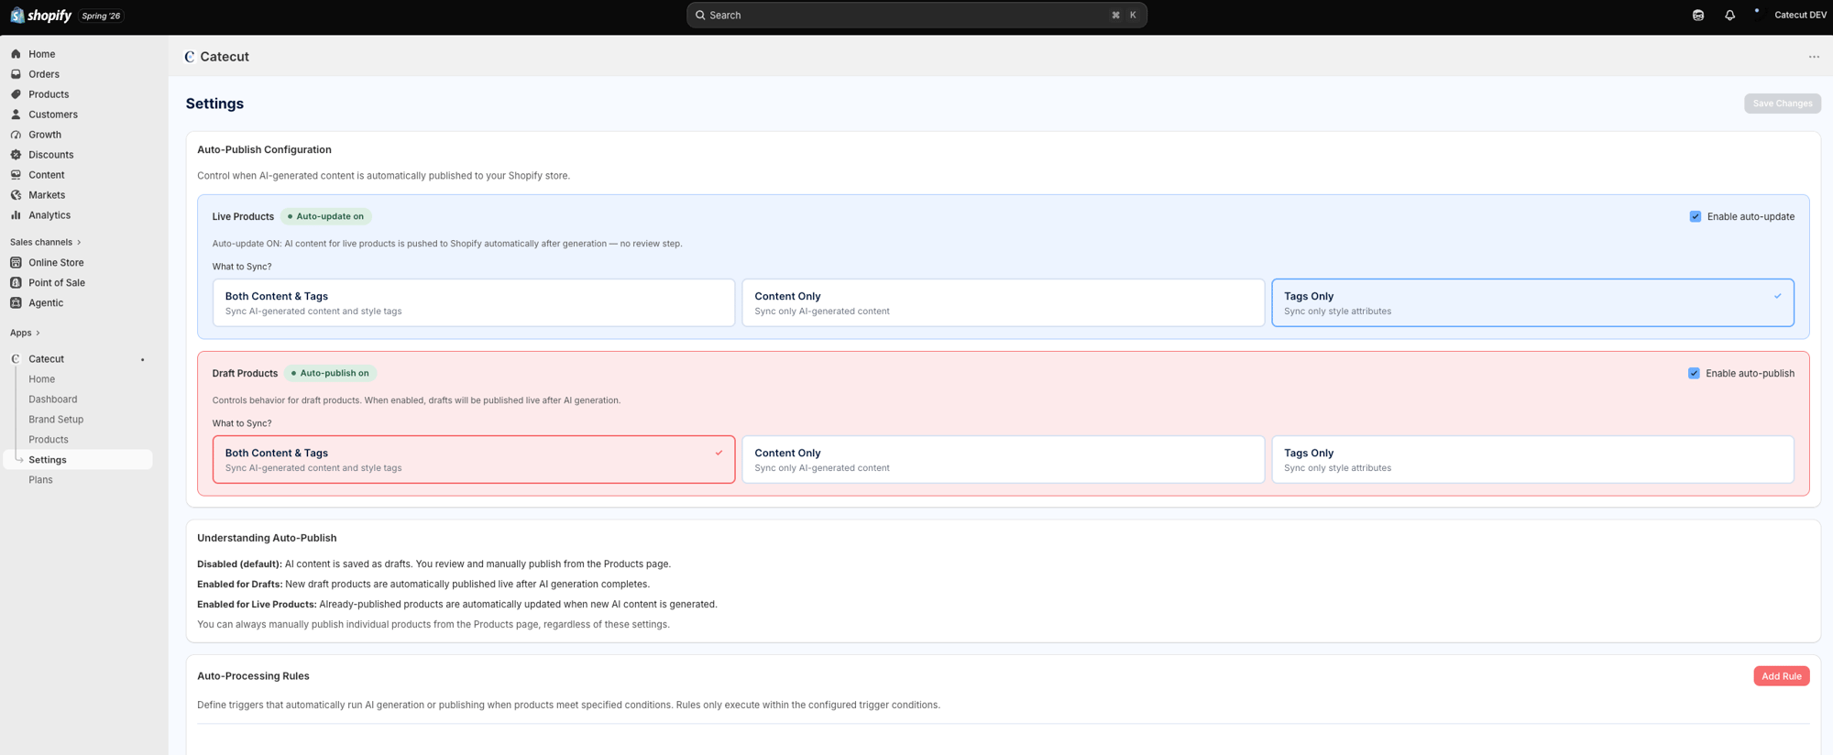Open the Catecut Plans page
The width and height of the screenshot is (1833, 755).
(x=40, y=480)
